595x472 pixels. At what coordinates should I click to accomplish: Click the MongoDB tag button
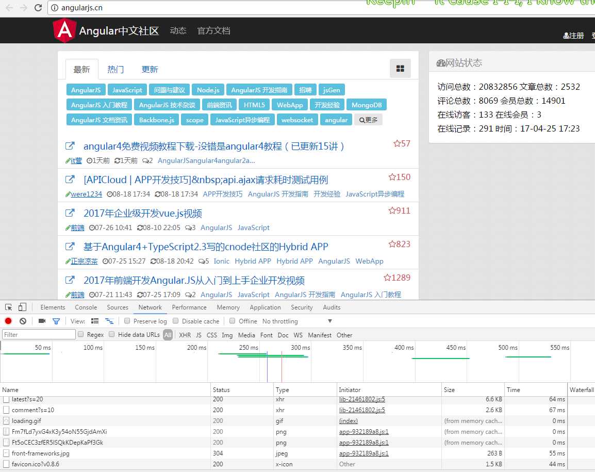[367, 105]
